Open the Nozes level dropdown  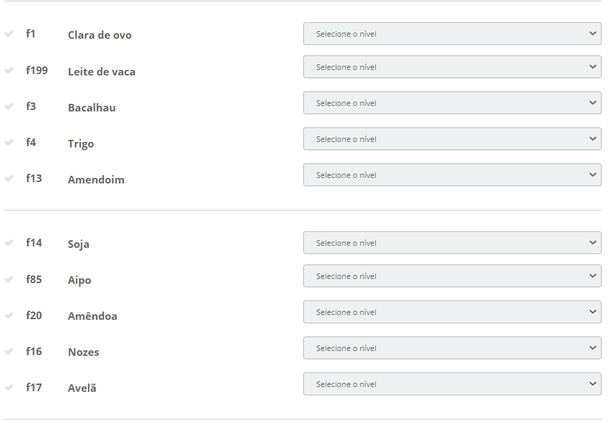(452, 348)
